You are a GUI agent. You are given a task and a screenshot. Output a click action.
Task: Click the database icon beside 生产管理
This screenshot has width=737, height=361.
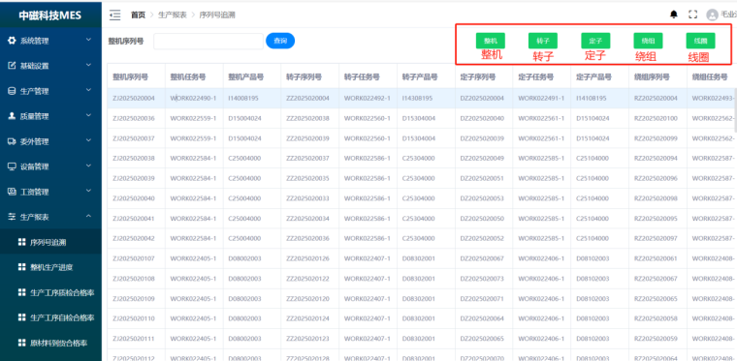click(x=12, y=91)
